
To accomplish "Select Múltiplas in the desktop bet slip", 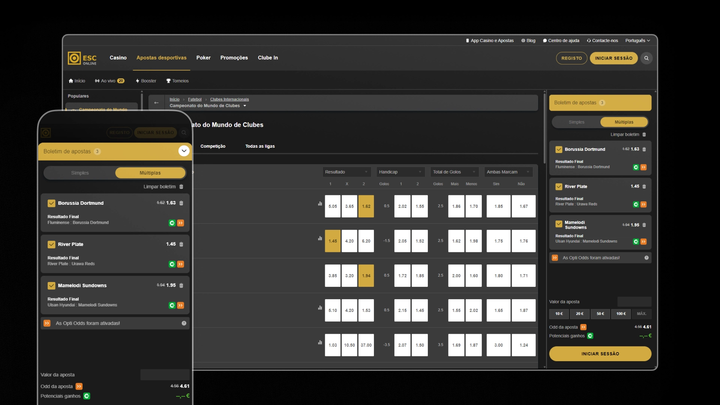I will click(x=624, y=122).
